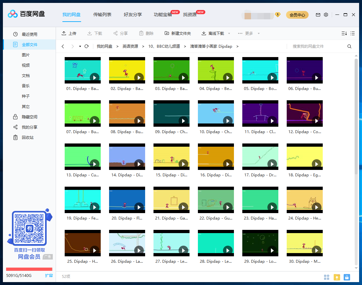Screen dimensions: 362x285
Task: Filter by 视频 category
Action: (26, 65)
